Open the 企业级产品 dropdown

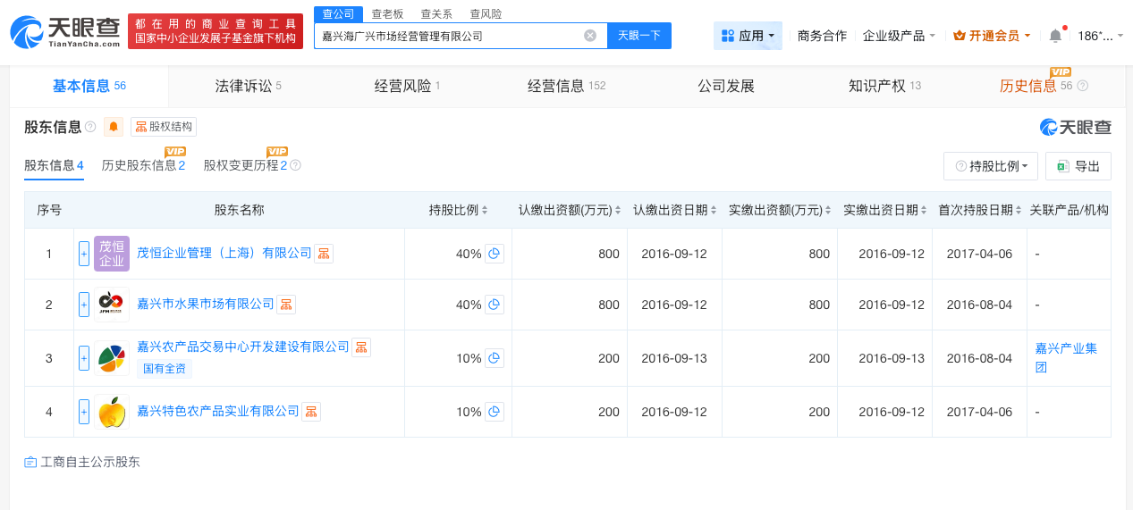[899, 36]
